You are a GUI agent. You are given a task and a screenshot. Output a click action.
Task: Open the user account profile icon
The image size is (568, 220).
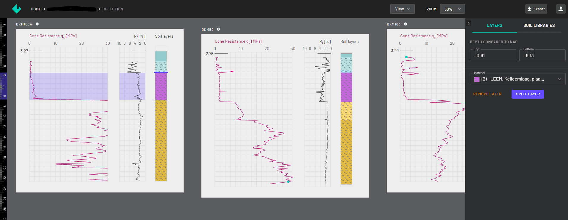561,9
